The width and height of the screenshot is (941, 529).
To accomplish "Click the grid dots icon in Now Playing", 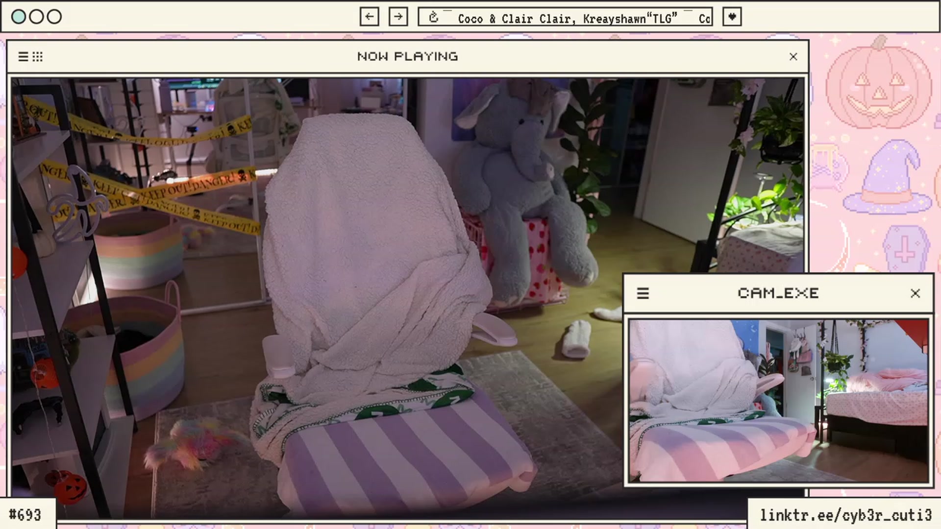I will [38, 57].
